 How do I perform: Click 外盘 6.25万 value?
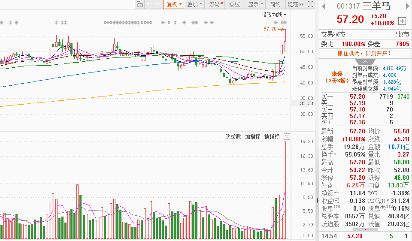(356, 185)
